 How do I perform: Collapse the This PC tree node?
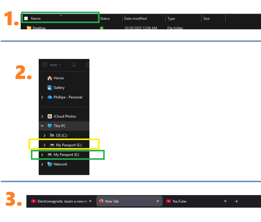tap(42, 126)
